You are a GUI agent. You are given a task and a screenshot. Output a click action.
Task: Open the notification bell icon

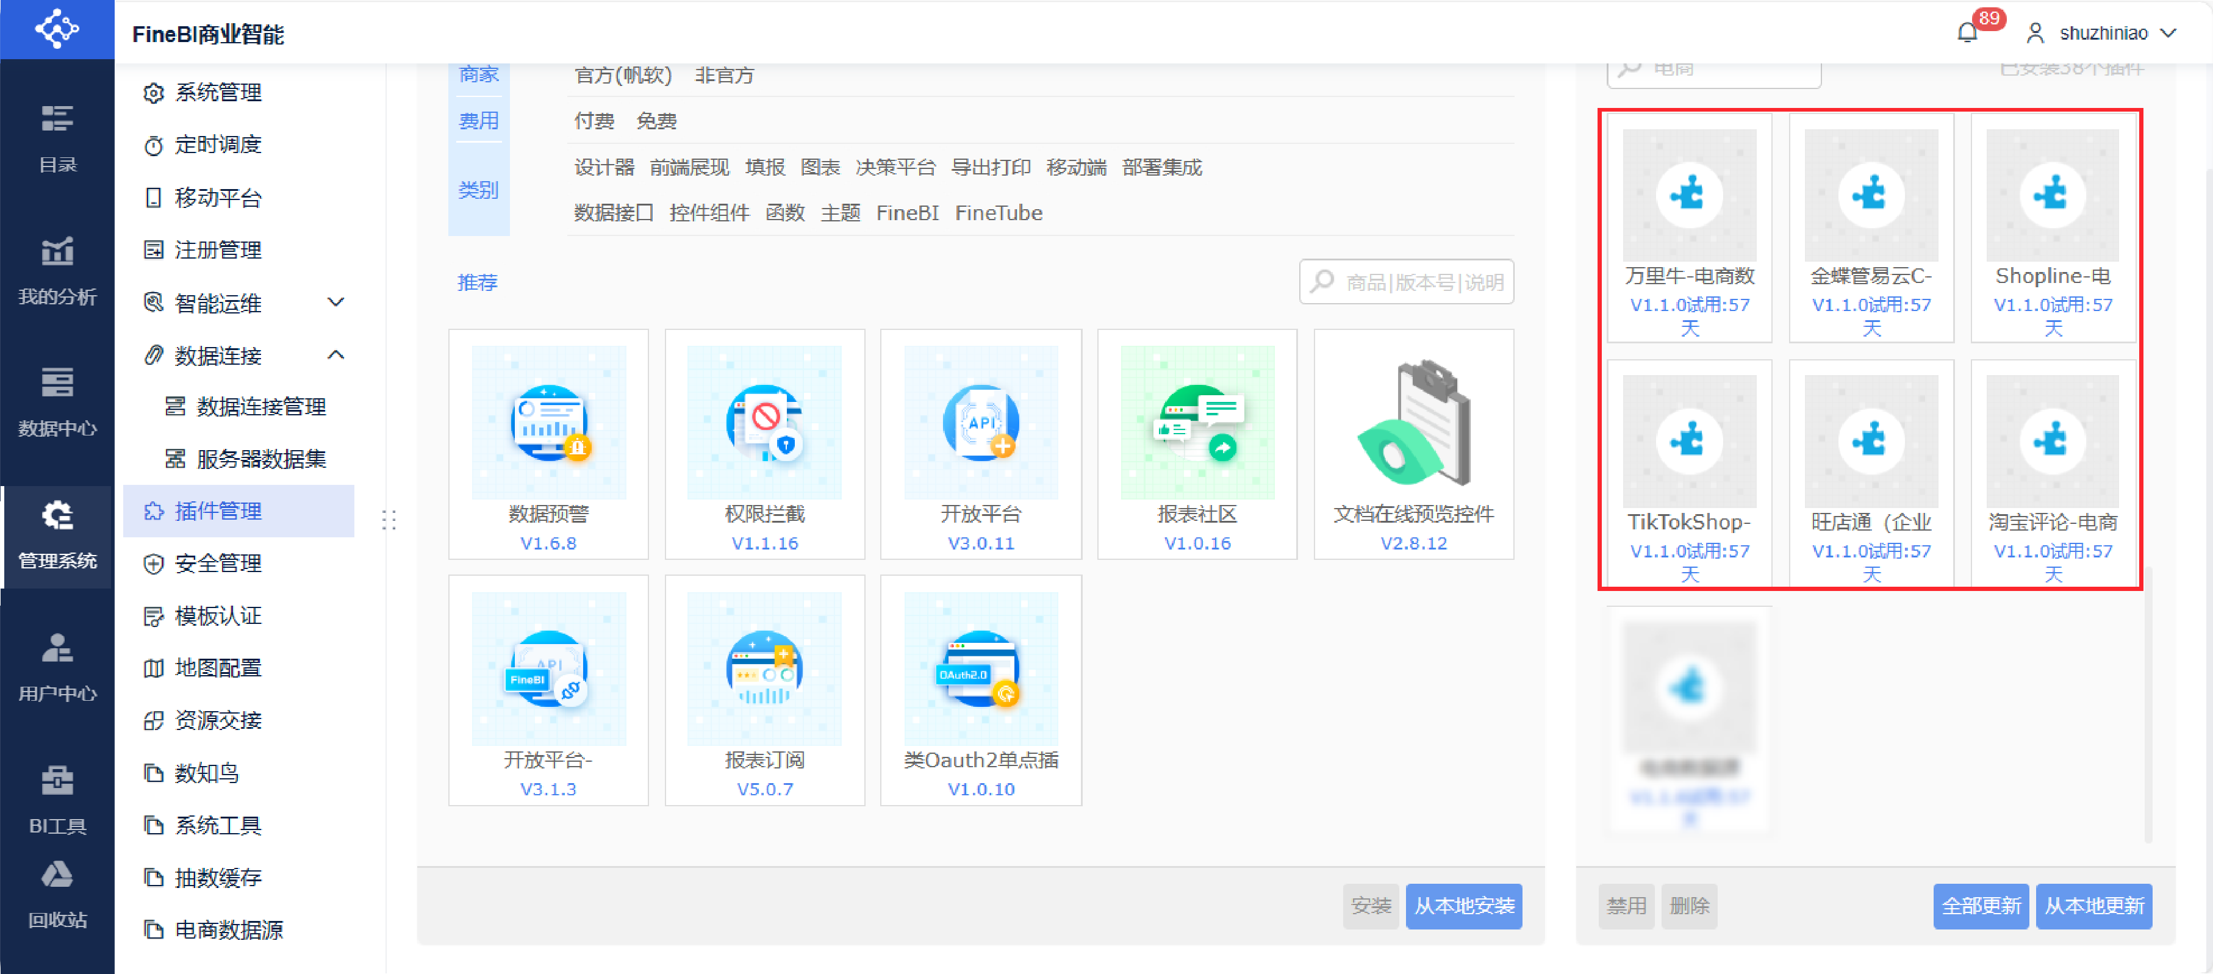tap(1967, 33)
